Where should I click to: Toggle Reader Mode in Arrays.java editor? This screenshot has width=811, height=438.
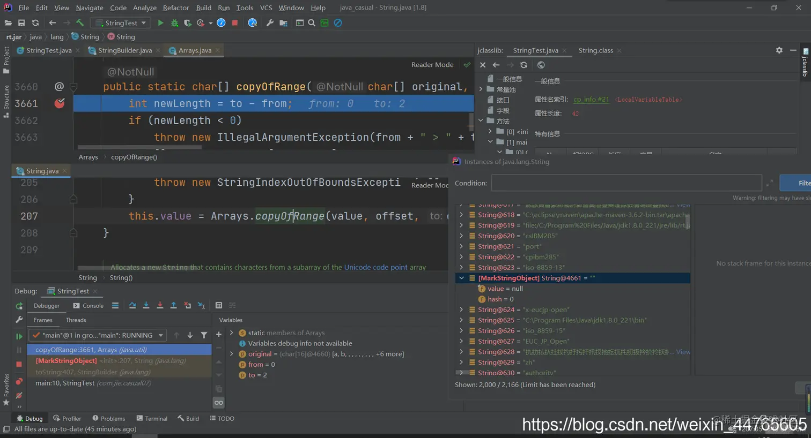pyautogui.click(x=432, y=65)
